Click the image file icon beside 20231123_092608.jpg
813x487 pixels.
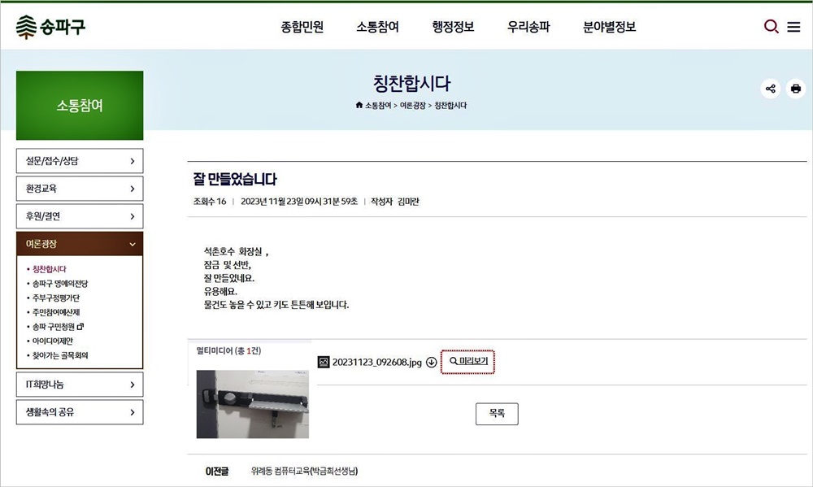[x=324, y=362]
